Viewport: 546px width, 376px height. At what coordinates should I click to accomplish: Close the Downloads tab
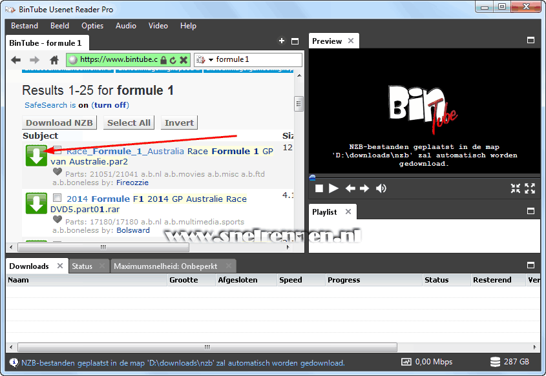(60, 266)
